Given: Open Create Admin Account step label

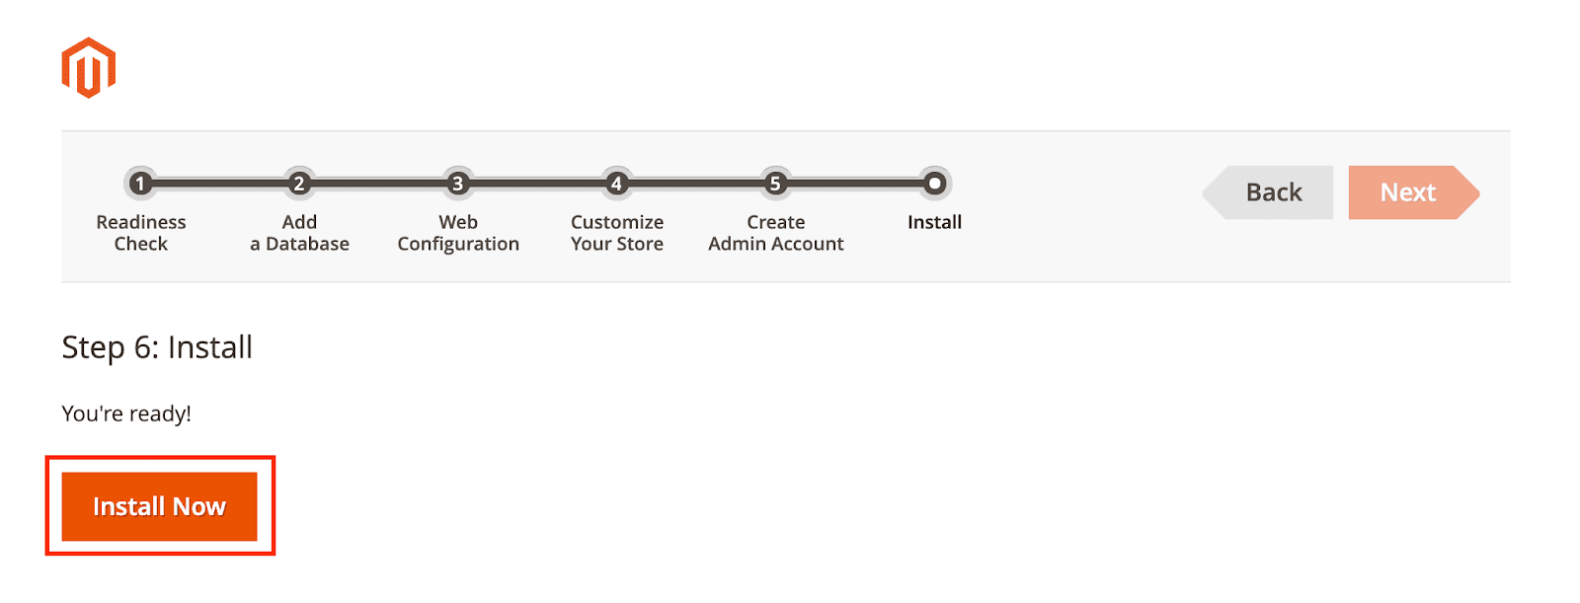Looking at the screenshot, I should [x=776, y=233].
